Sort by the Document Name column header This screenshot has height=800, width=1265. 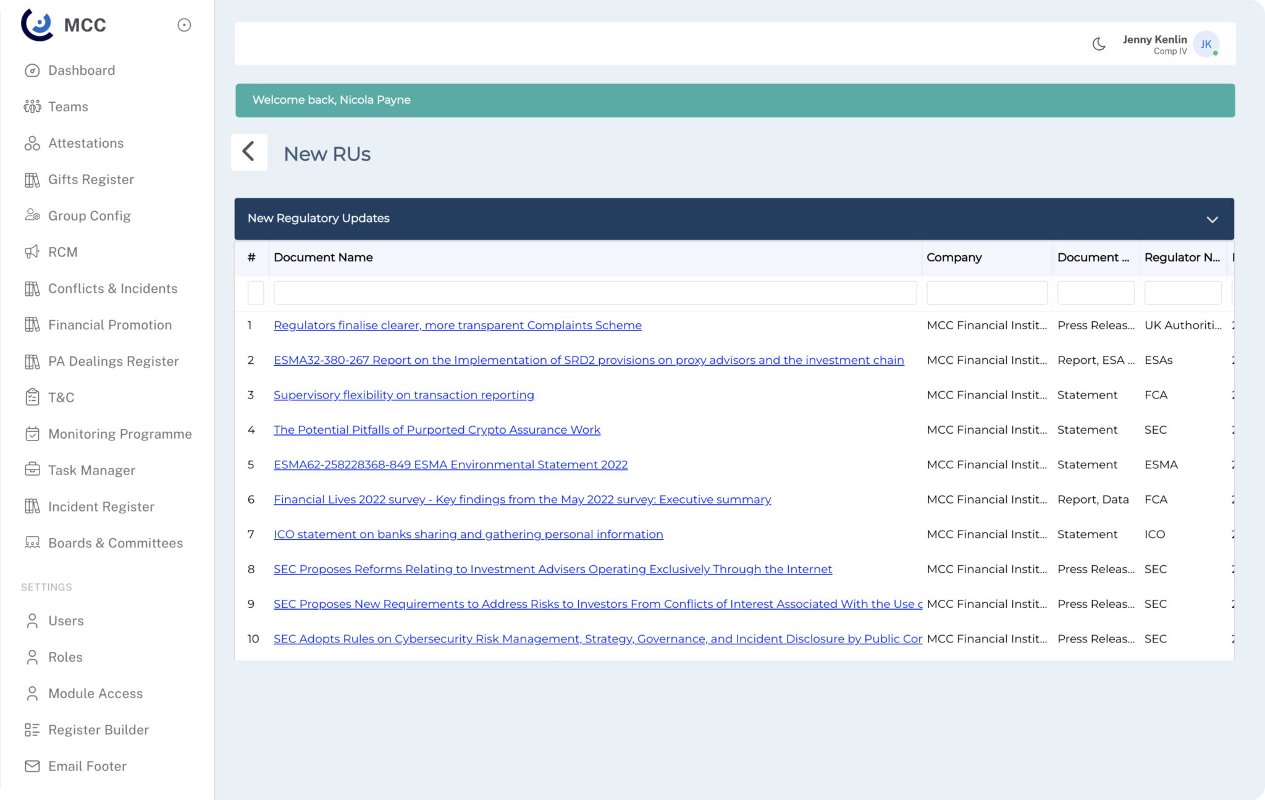[x=323, y=258]
